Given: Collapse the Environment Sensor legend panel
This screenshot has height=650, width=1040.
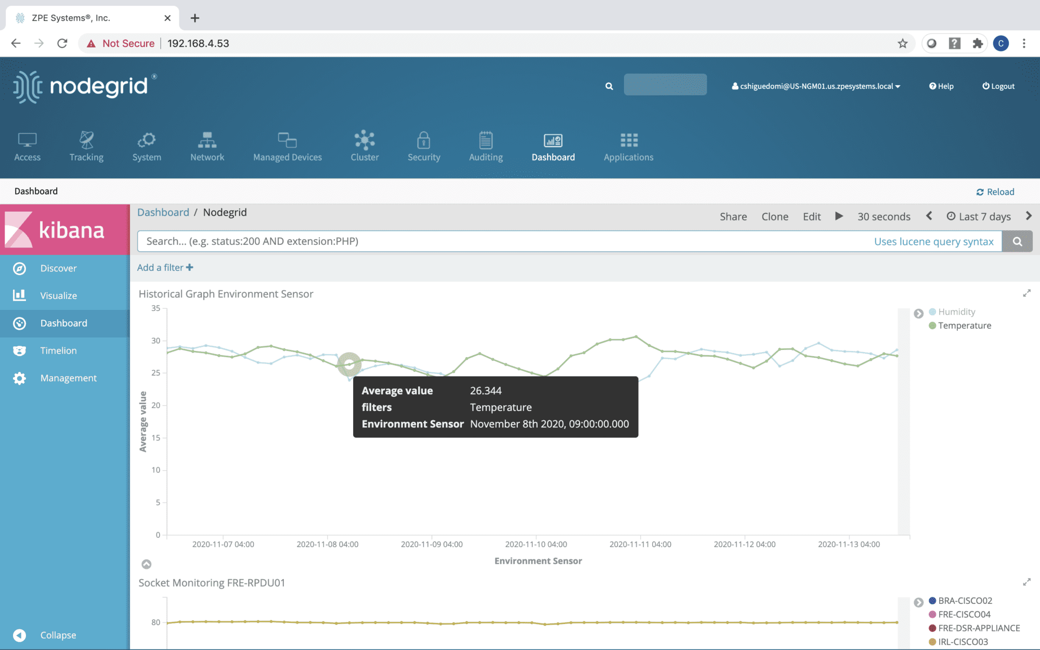Looking at the screenshot, I should point(918,314).
